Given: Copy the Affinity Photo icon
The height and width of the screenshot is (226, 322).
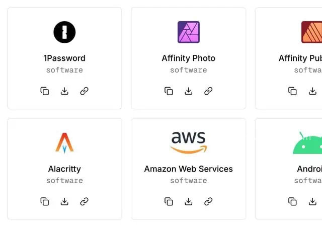Looking at the screenshot, I should (169, 91).
